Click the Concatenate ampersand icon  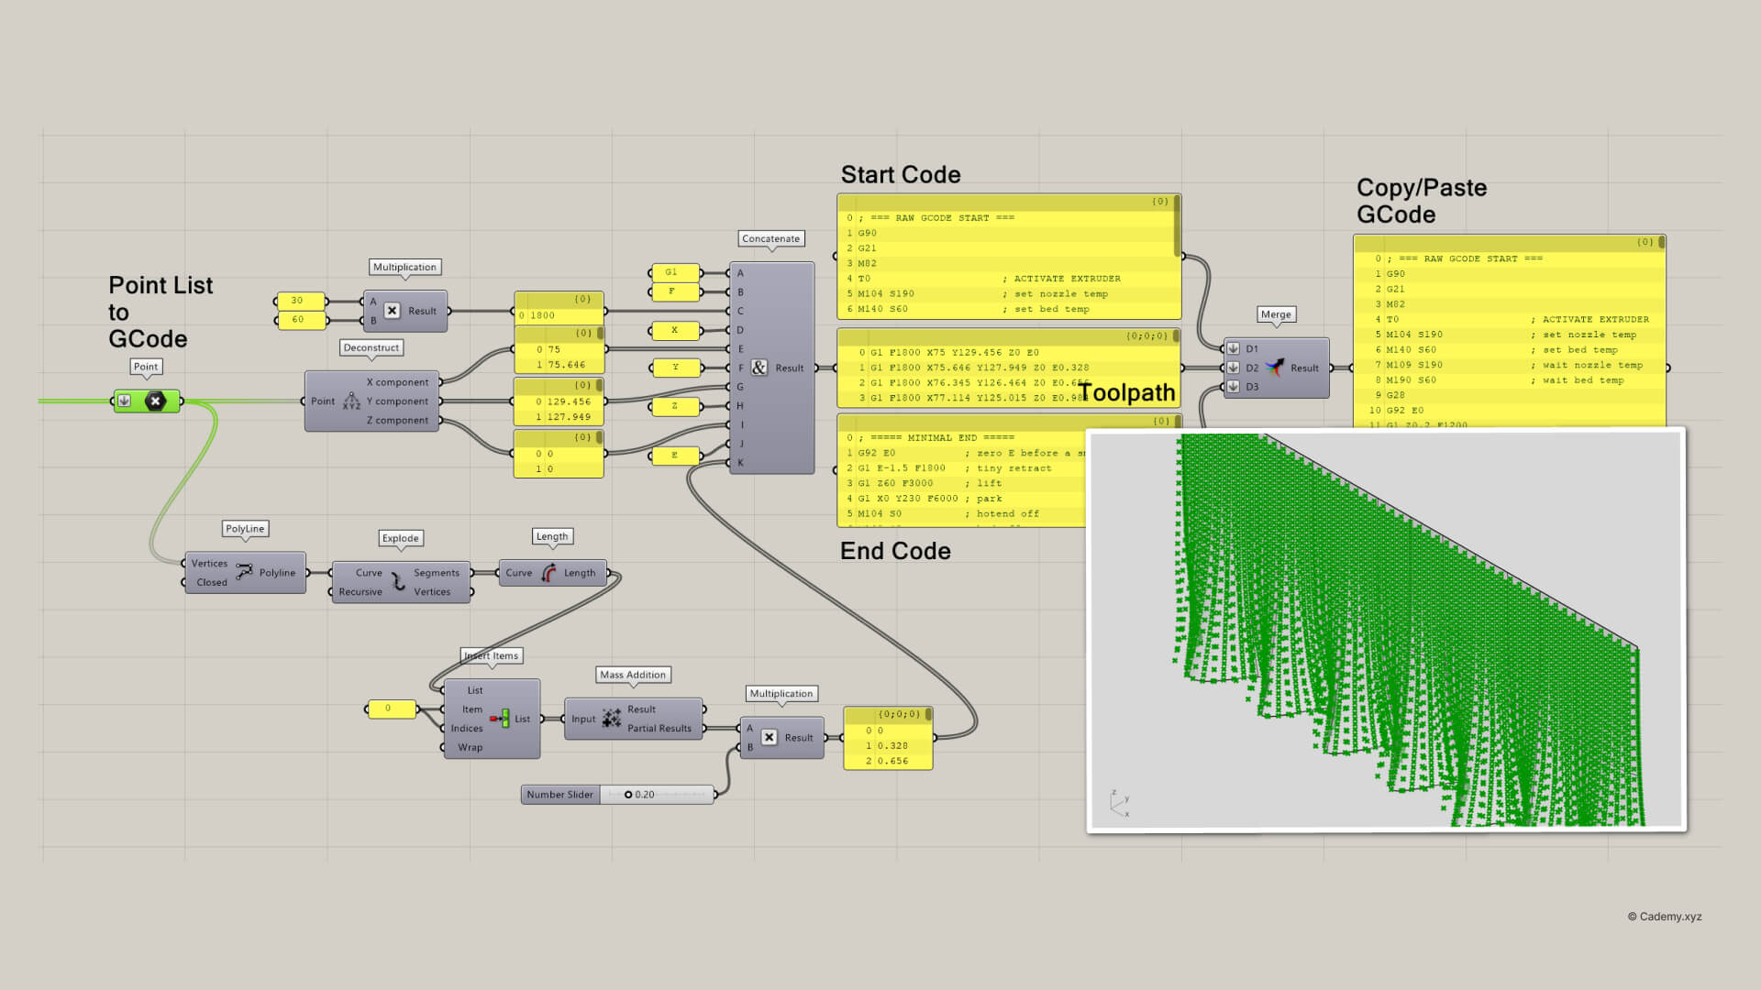pyautogui.click(x=759, y=368)
